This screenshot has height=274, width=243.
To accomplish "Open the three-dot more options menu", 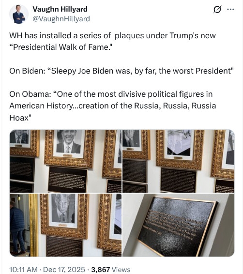I will (x=230, y=9).
